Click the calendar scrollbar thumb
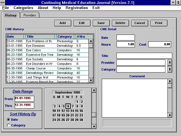 (x=94, y=115)
